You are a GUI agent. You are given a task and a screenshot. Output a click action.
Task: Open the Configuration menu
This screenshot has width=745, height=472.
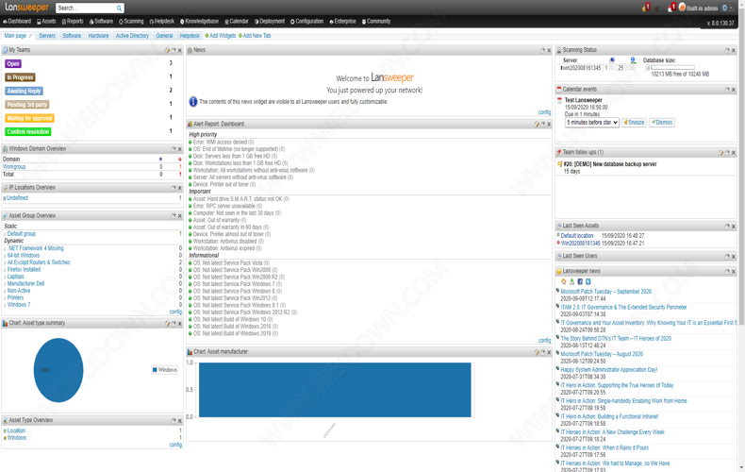tap(306, 22)
